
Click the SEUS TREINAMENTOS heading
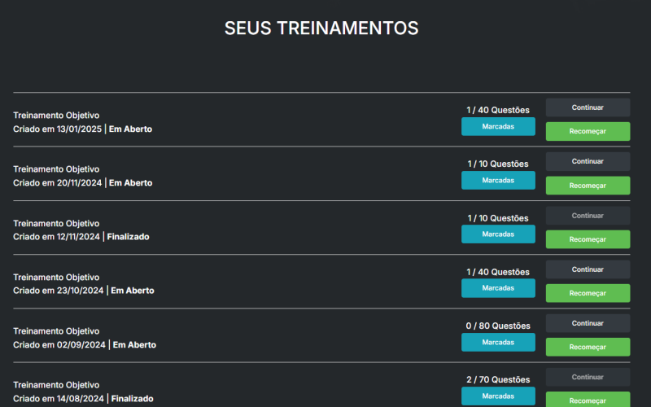pyautogui.click(x=321, y=28)
